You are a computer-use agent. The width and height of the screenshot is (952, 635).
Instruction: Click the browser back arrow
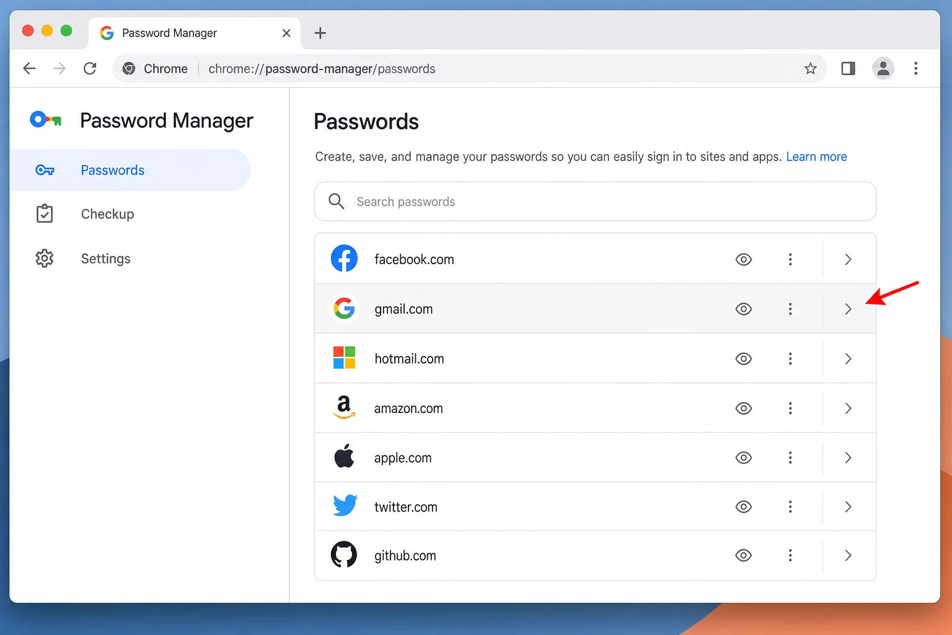[x=29, y=68]
